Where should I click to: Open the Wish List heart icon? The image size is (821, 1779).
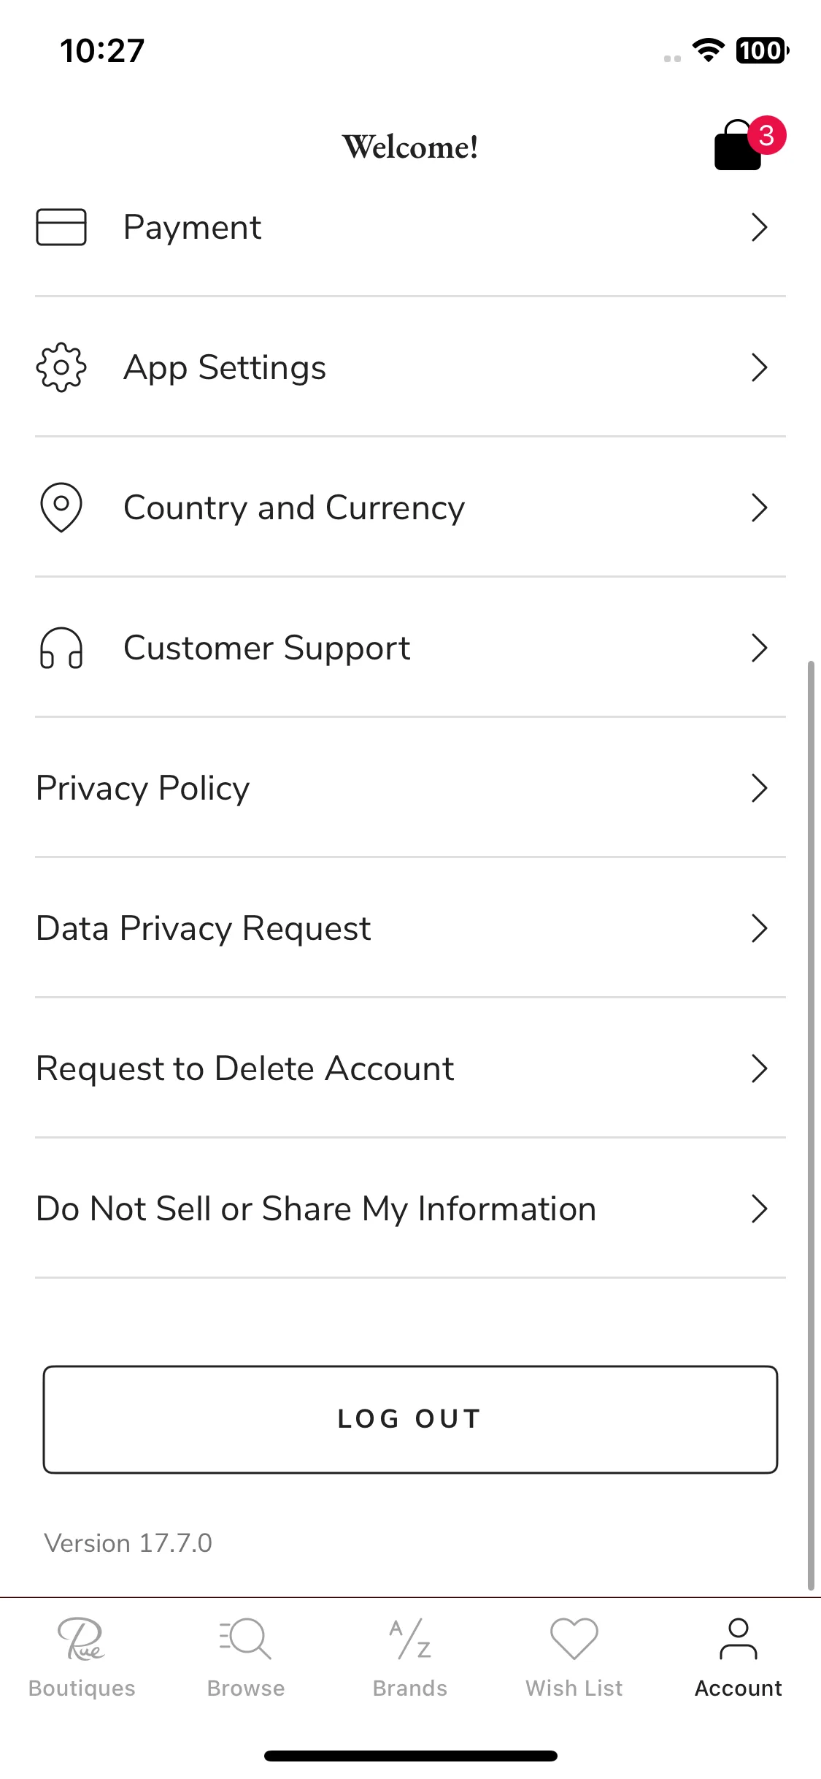click(574, 1638)
